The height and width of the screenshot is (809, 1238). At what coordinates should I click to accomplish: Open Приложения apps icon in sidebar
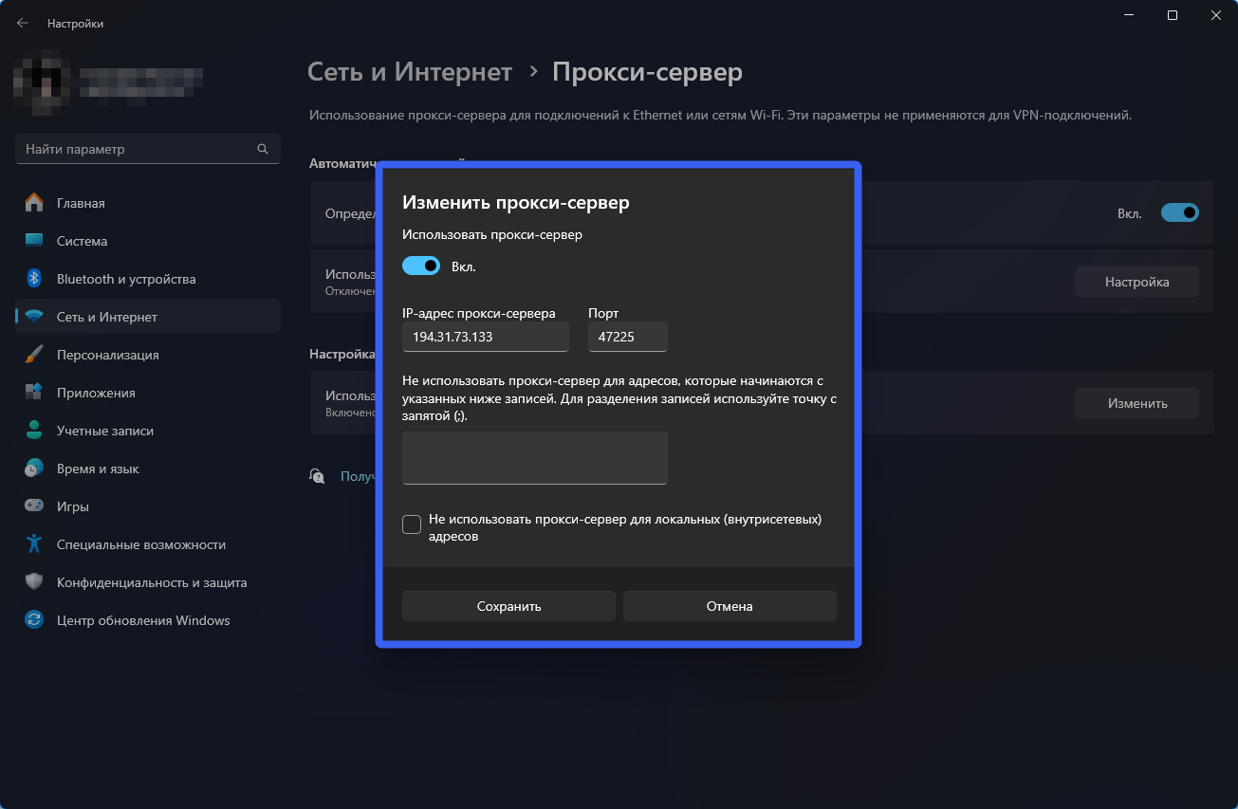pyautogui.click(x=34, y=393)
